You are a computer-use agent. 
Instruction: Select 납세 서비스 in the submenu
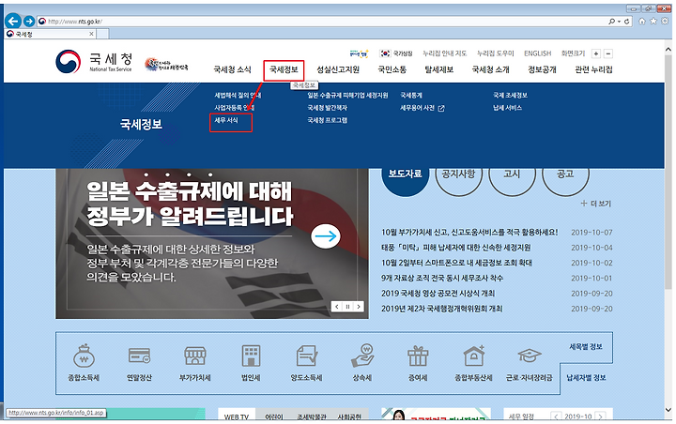point(507,108)
